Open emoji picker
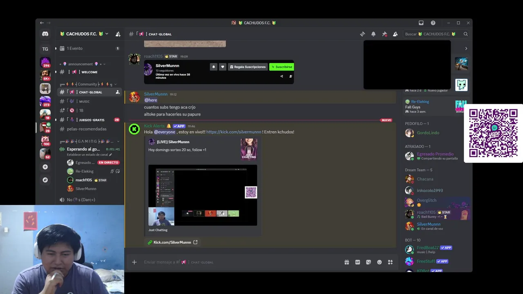This screenshot has width=523, height=294. tap(379, 262)
